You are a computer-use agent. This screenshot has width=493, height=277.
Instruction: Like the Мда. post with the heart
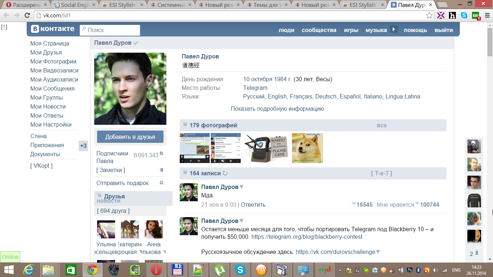(417, 204)
